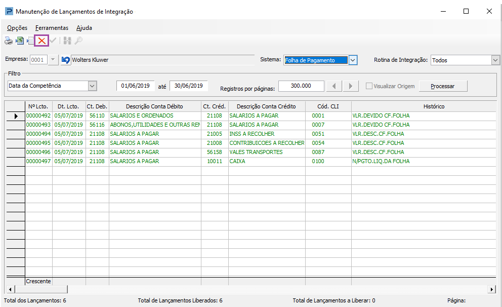Toggle the Visualizar Origem checkbox

tap(369, 86)
